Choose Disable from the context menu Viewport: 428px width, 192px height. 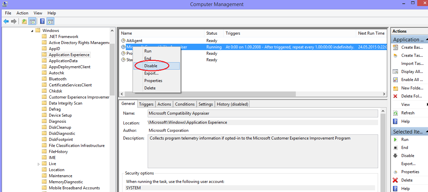151,66
